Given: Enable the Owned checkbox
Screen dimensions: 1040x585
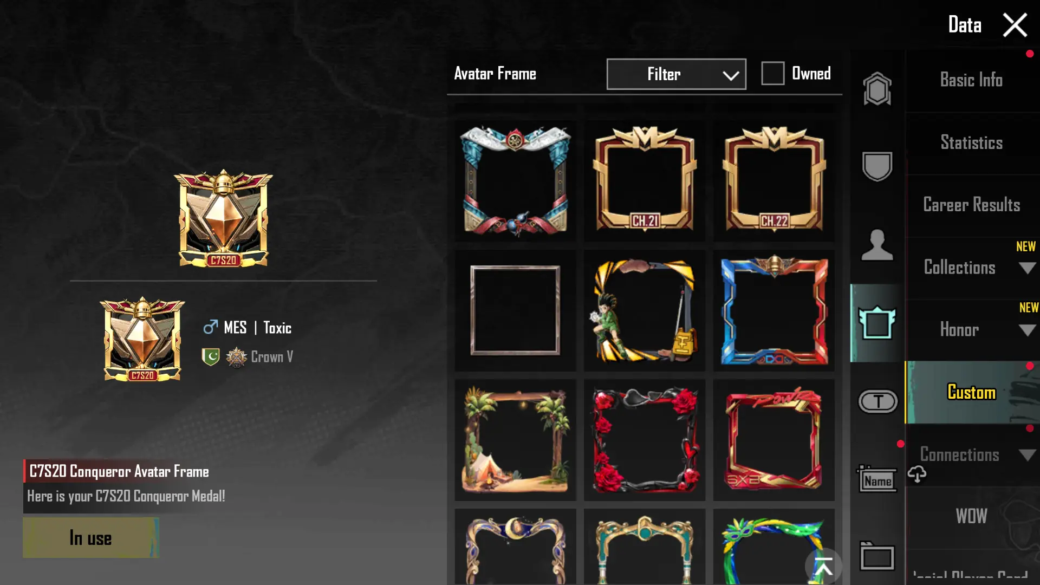Looking at the screenshot, I should pos(773,73).
